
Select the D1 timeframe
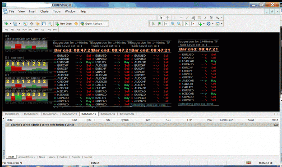coord(43,30)
